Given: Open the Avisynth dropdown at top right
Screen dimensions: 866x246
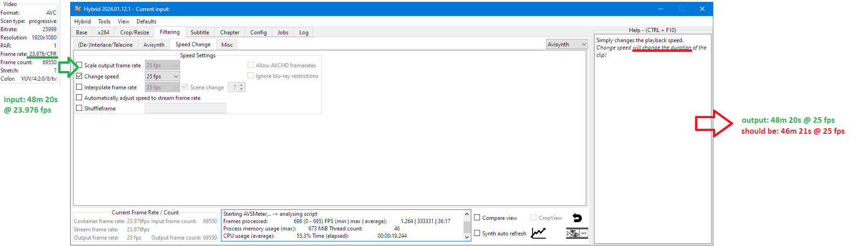Looking at the screenshot, I should (x=567, y=44).
